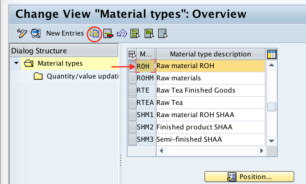Image resolution: width=306 pixels, height=184 pixels.
Task: Click the Copy As icon
Action: click(95, 33)
